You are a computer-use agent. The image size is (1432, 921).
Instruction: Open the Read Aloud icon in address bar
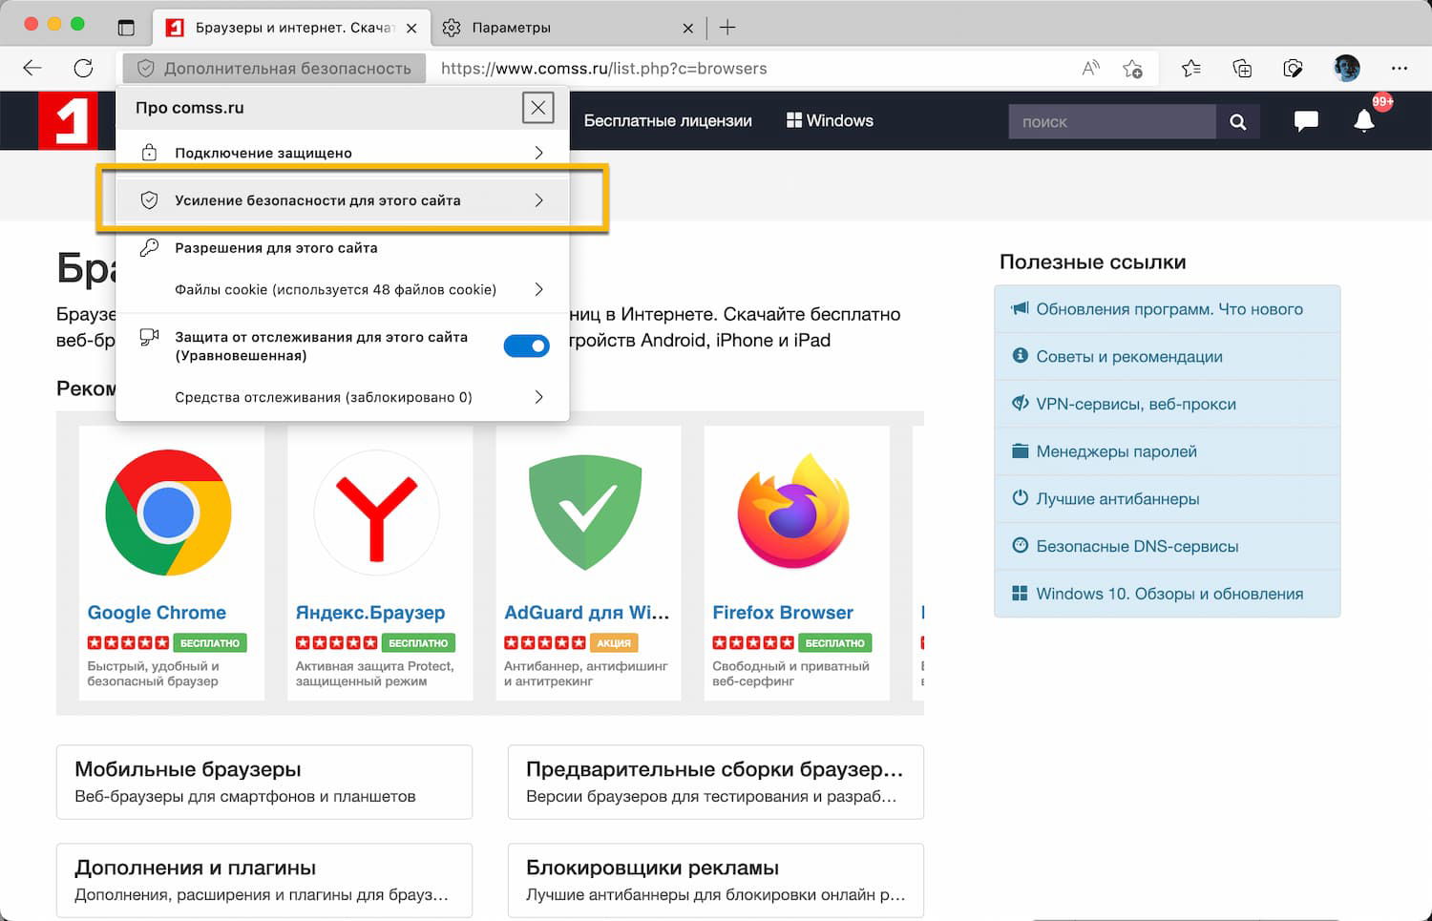(1090, 68)
